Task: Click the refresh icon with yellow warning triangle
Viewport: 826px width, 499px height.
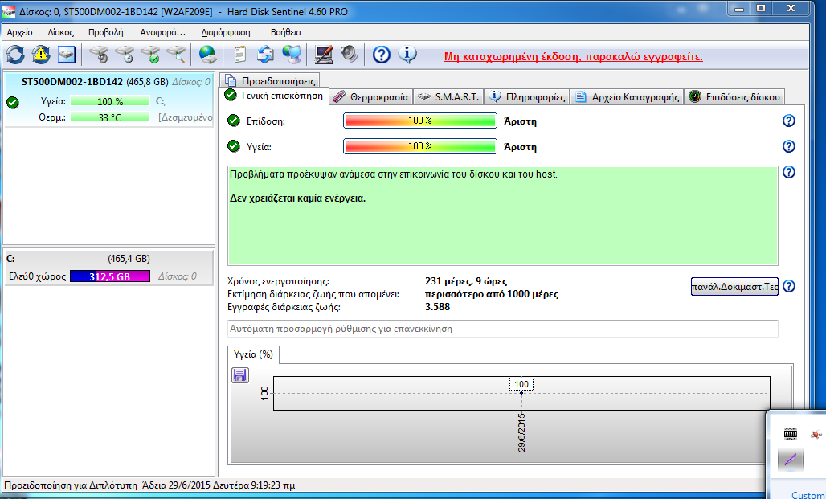Action: tap(41, 55)
